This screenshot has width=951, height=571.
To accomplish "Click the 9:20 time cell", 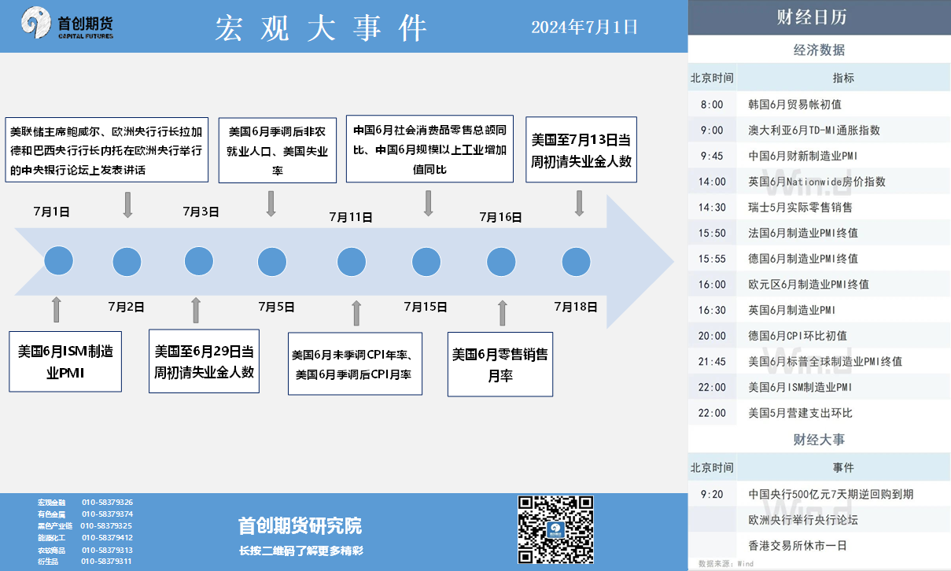I will tap(712, 494).
